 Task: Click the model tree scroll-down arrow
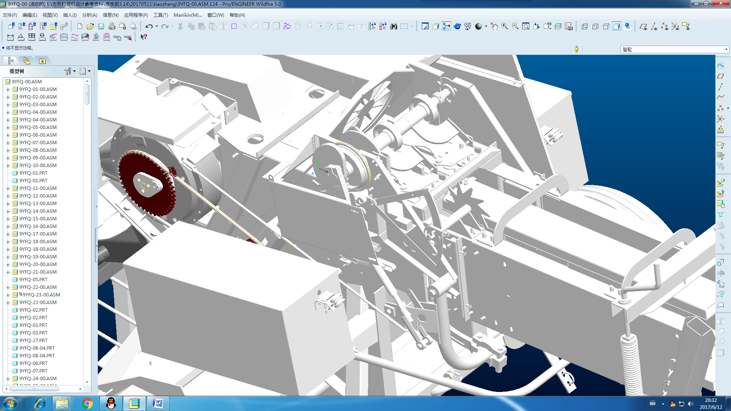87,382
